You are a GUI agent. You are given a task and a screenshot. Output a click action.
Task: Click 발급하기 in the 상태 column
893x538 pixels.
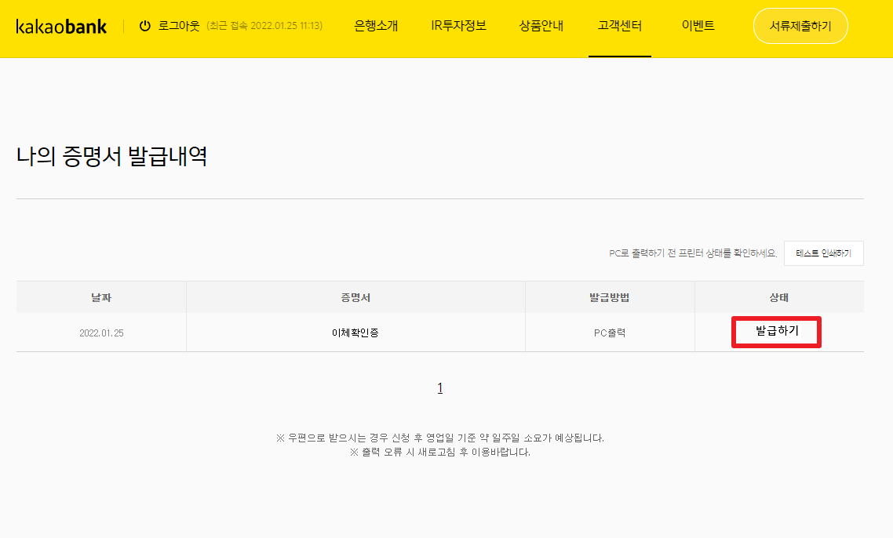[x=777, y=332]
